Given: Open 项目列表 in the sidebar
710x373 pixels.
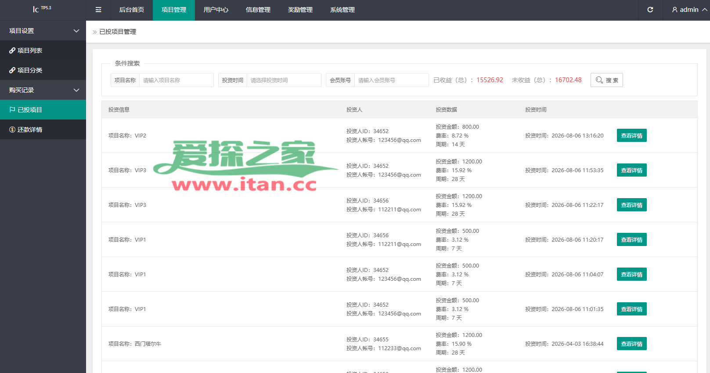Looking at the screenshot, I should click(x=43, y=51).
